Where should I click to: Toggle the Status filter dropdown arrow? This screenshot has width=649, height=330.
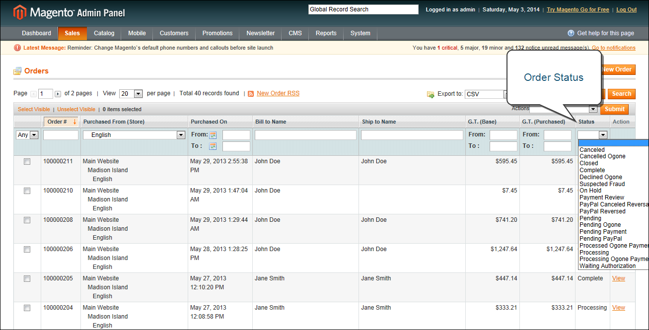click(x=603, y=135)
